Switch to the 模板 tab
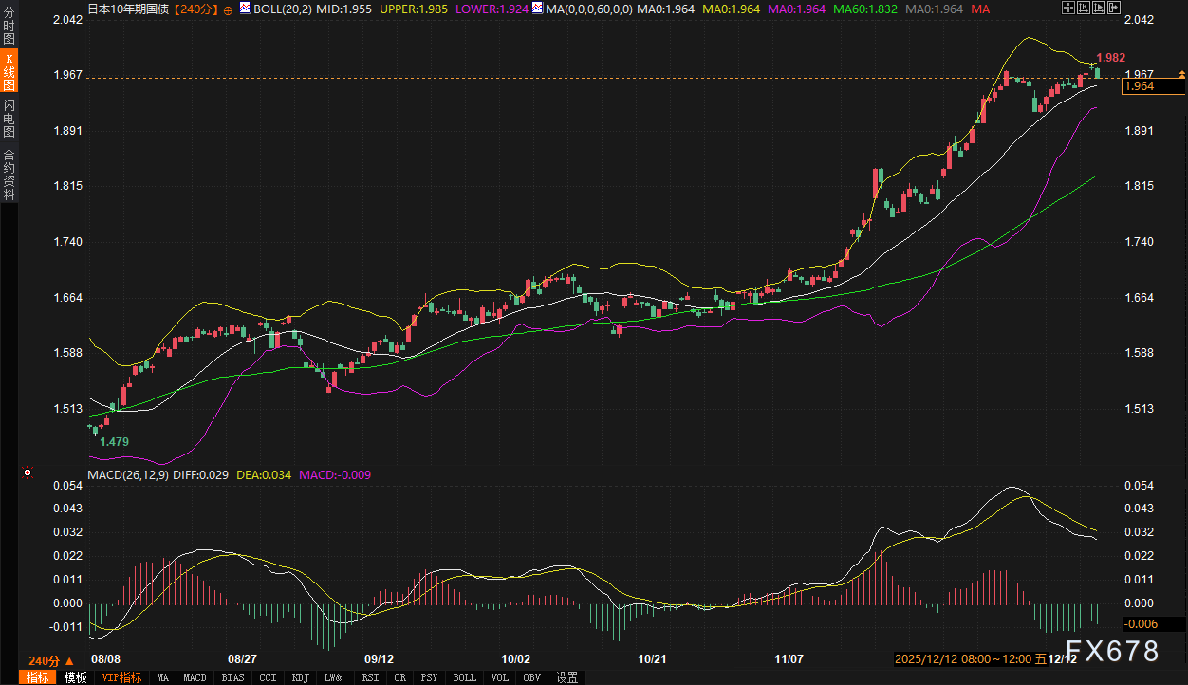The width and height of the screenshot is (1188, 685). coord(76,677)
